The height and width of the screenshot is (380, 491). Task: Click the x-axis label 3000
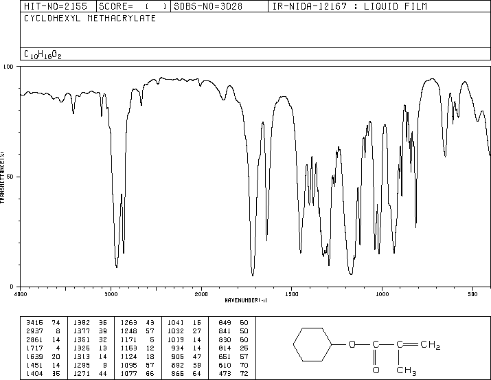coord(111,294)
